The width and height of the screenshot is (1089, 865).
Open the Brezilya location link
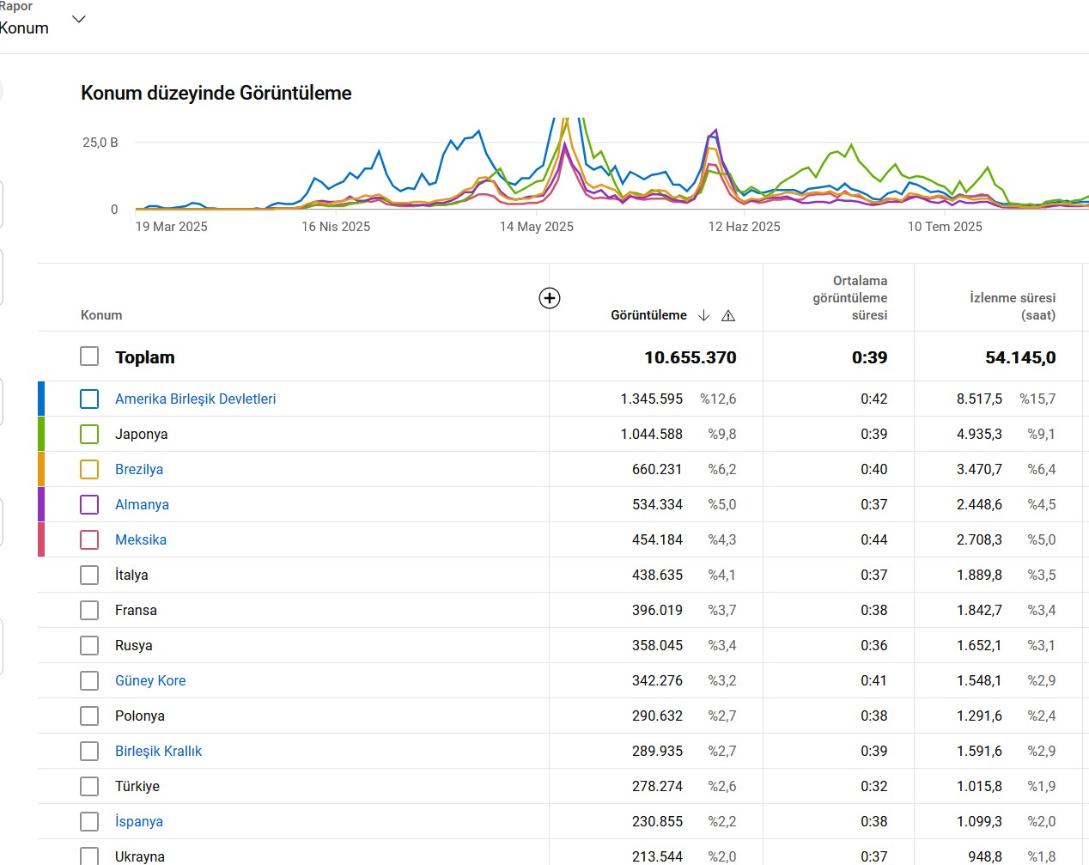tap(139, 469)
